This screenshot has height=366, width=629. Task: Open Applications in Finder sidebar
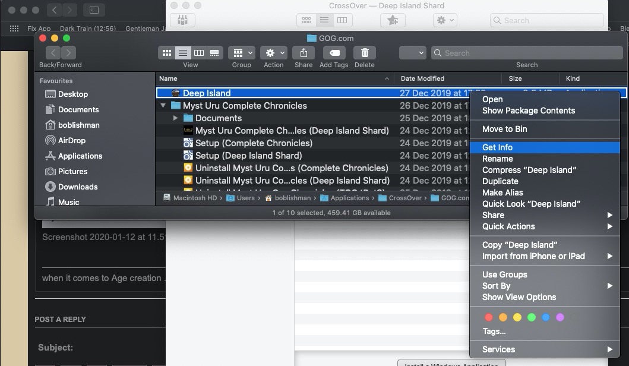[x=74, y=156]
